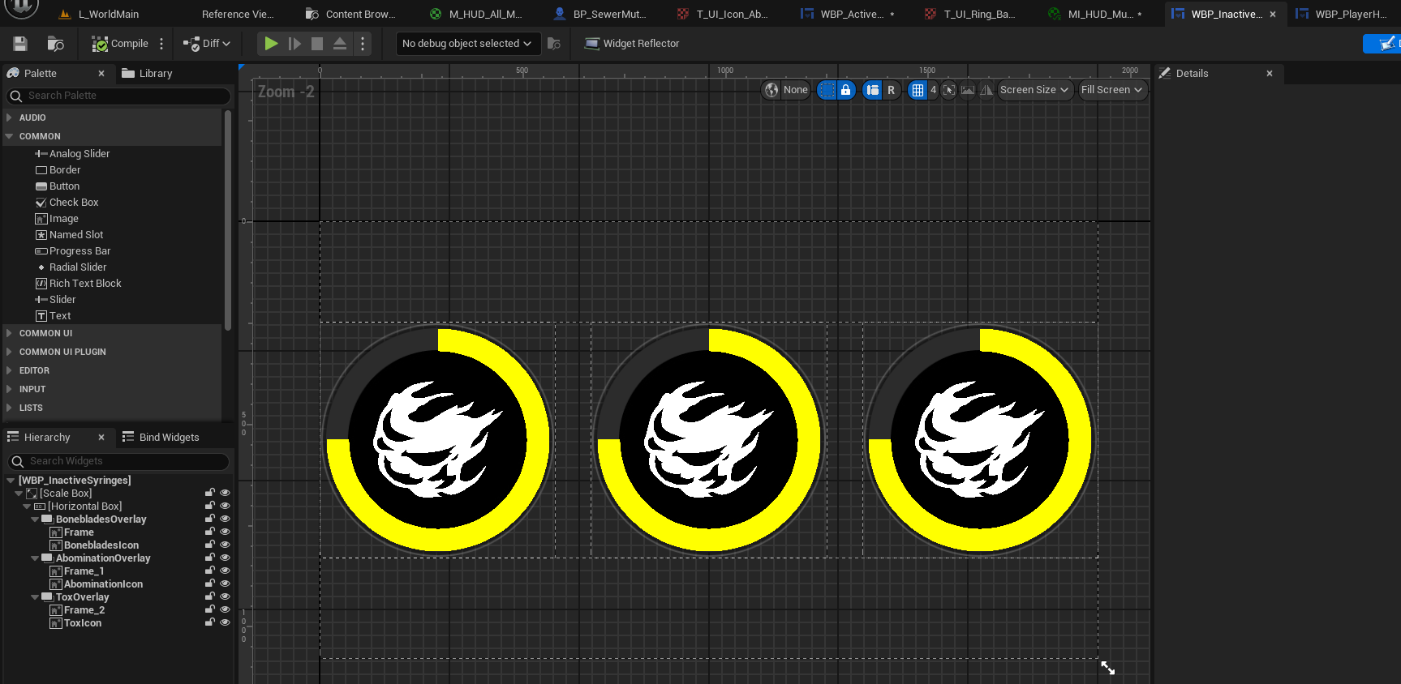Collapse the ToxOverlay hierarchy node
Viewport: 1401px width, 684px height.
click(35, 597)
